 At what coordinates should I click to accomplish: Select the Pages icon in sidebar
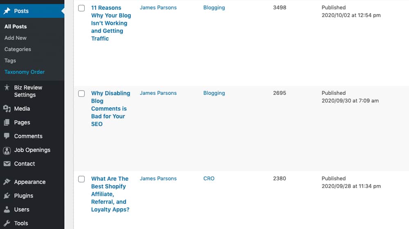(x=7, y=122)
